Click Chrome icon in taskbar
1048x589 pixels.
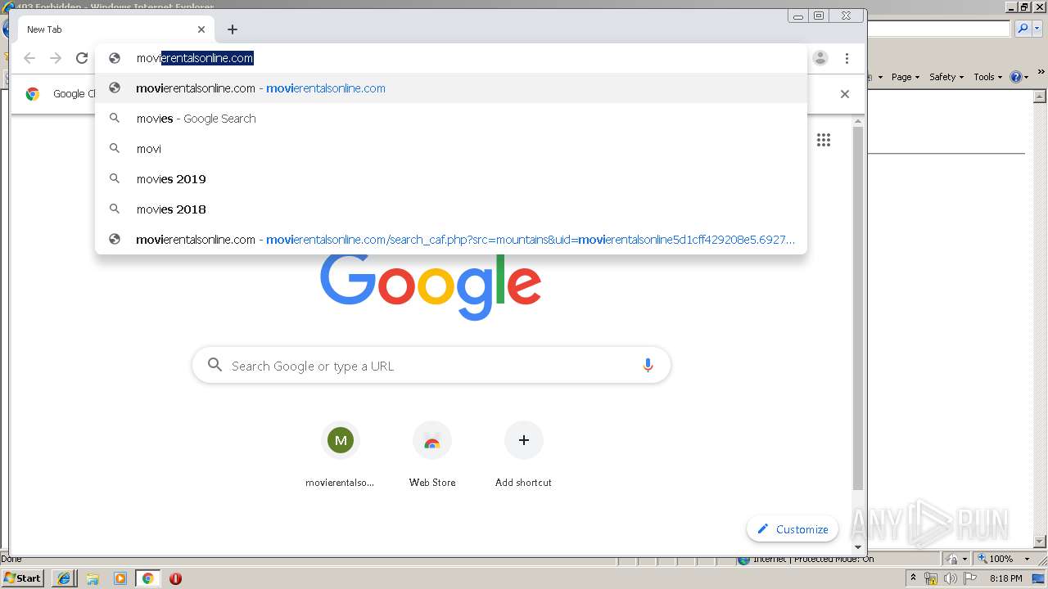pos(147,578)
